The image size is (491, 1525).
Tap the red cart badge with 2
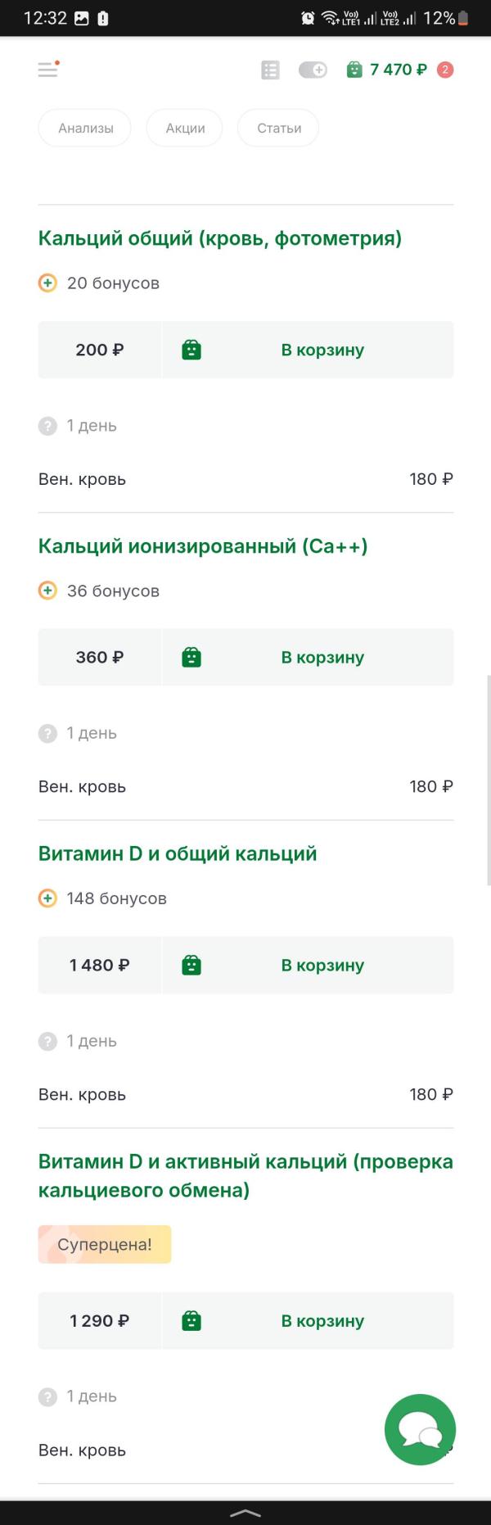(x=445, y=70)
